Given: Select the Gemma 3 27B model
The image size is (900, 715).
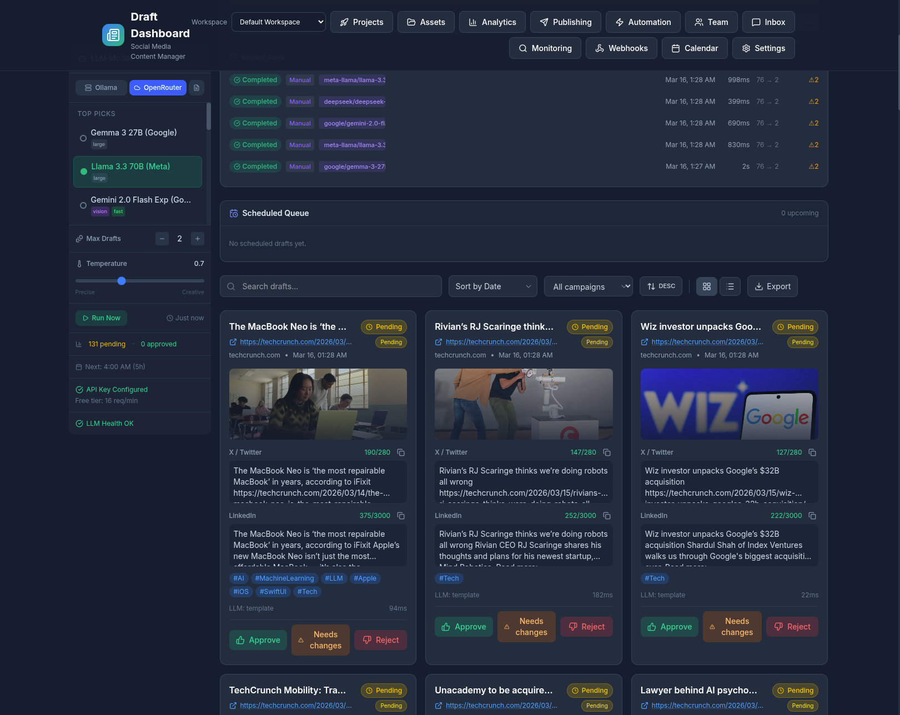Looking at the screenshot, I should 133,133.
